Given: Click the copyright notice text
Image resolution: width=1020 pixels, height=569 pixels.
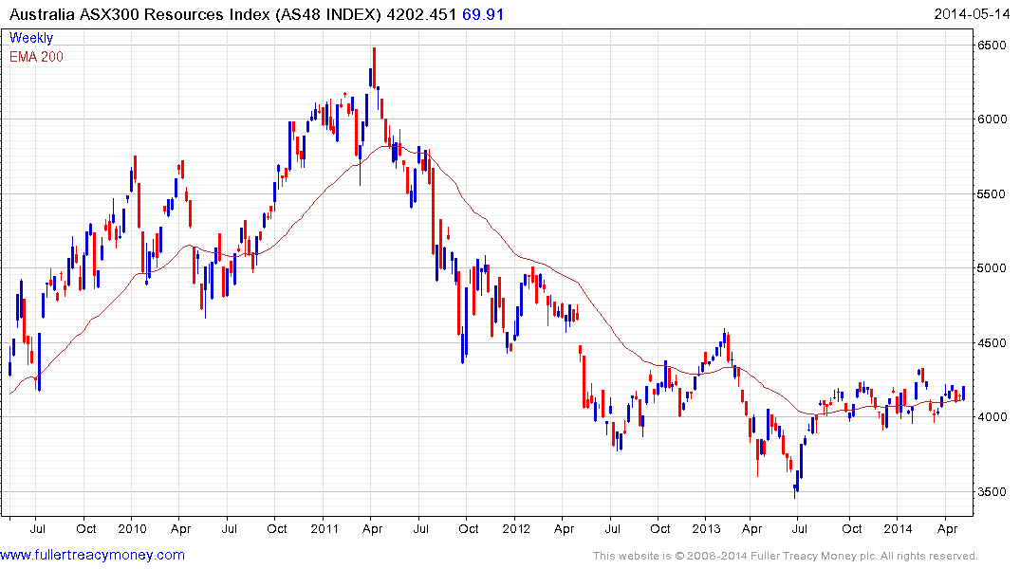Looking at the screenshot, I should click(x=786, y=556).
